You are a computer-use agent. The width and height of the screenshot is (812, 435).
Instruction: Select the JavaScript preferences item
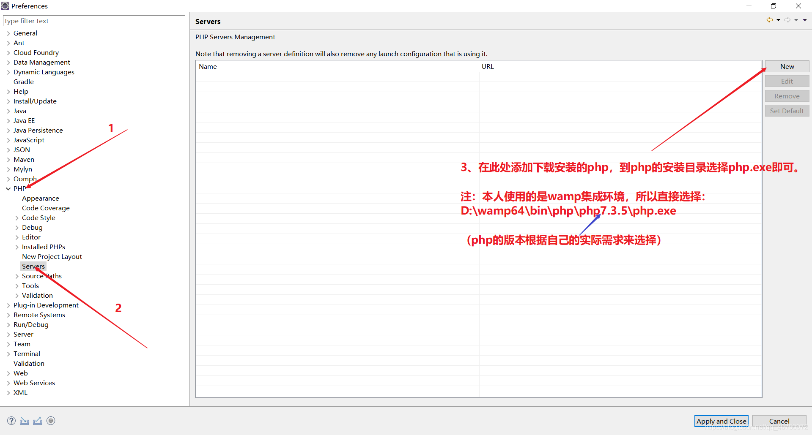tap(29, 140)
